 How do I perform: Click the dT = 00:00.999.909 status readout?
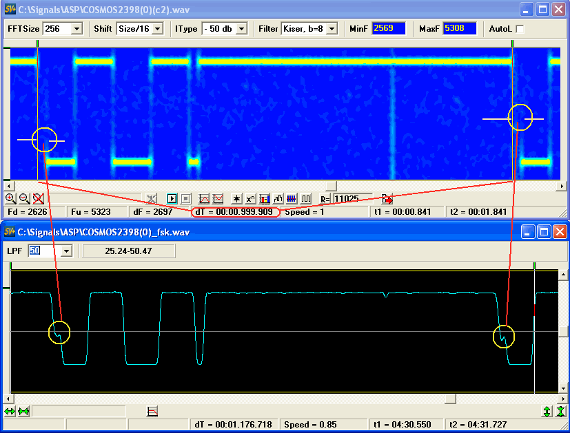(x=234, y=212)
